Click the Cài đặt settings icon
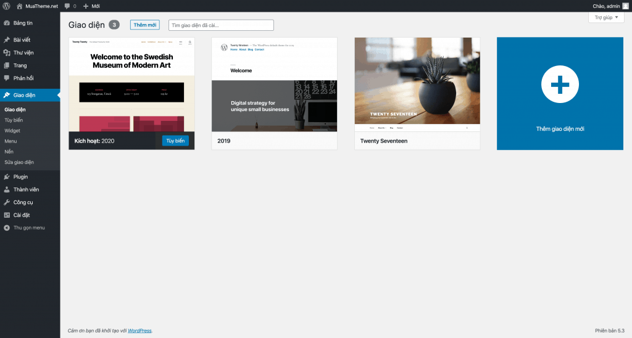The image size is (632, 338). click(x=7, y=215)
